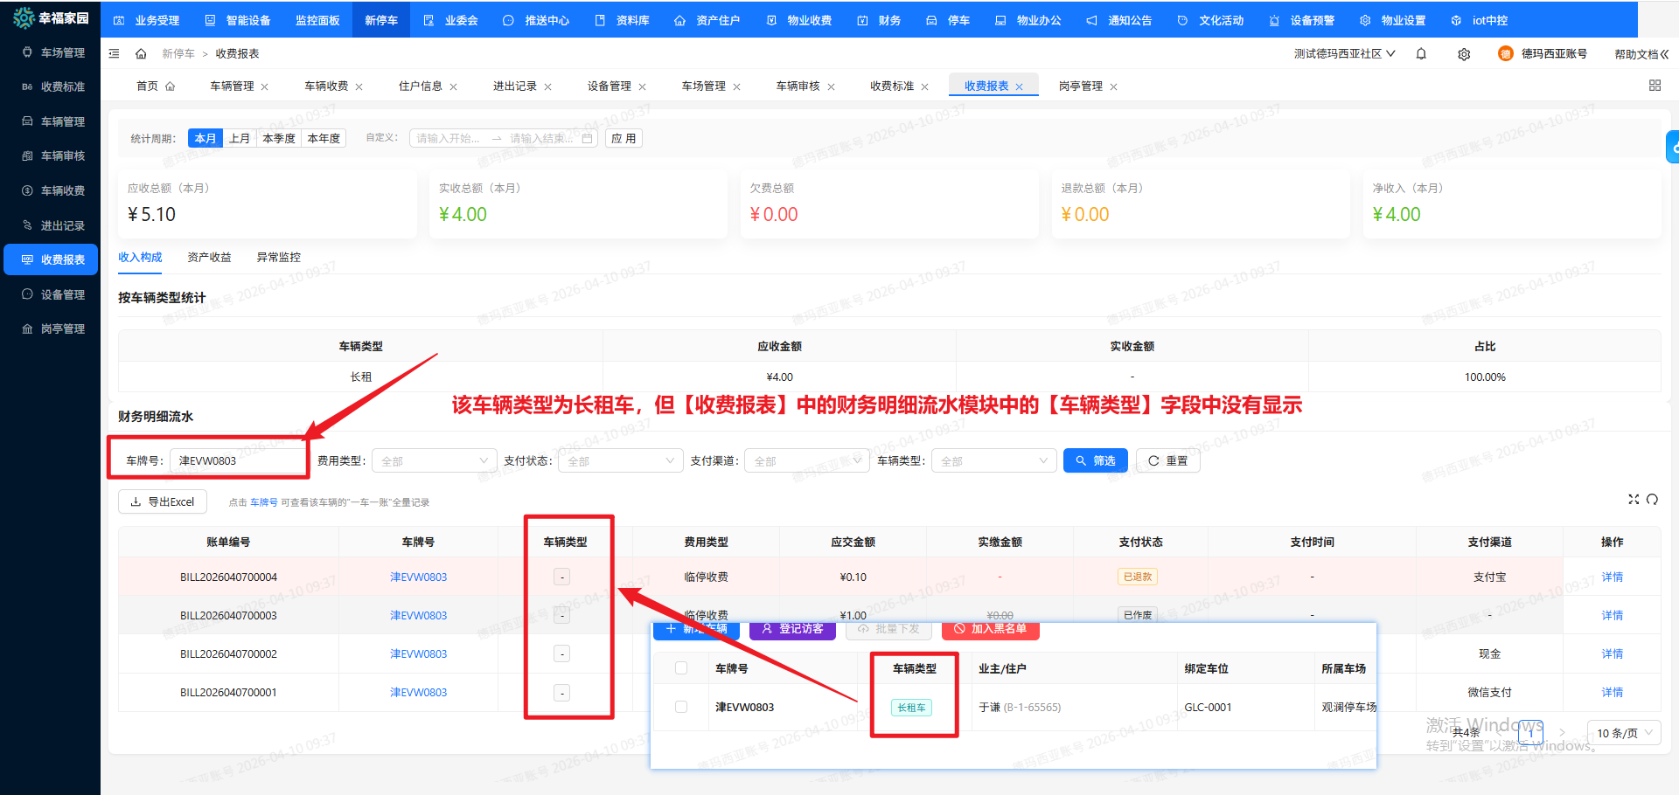Open 物业收费 in the top menu
This screenshot has width=1679, height=795.
799,20
